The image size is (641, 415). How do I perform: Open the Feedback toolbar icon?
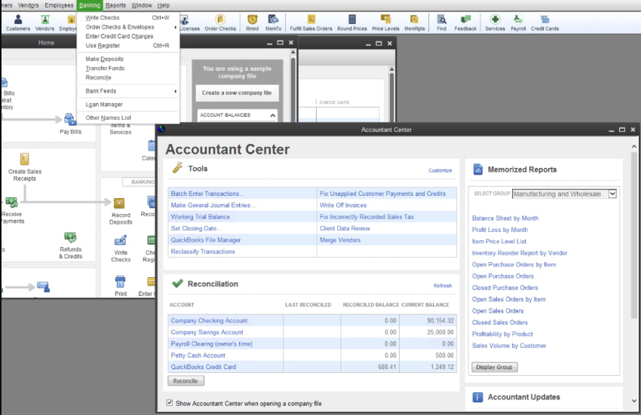tap(465, 23)
